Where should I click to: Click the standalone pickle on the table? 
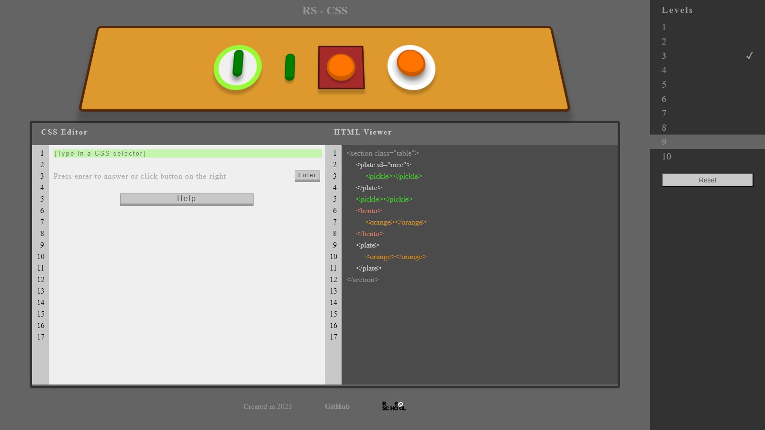click(289, 67)
